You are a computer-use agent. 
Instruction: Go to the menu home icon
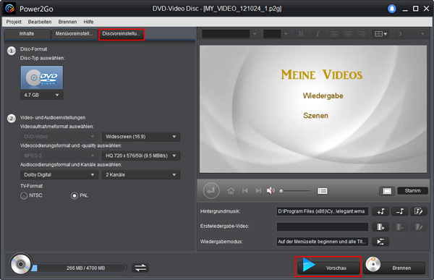(x=231, y=191)
